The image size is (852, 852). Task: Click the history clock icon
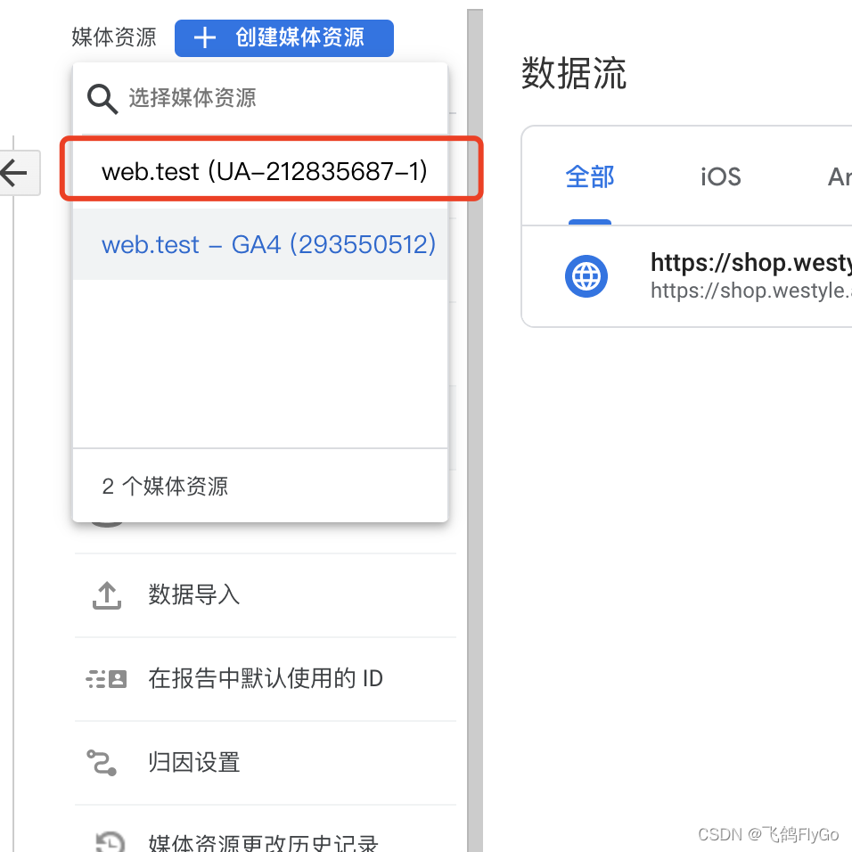point(111,841)
